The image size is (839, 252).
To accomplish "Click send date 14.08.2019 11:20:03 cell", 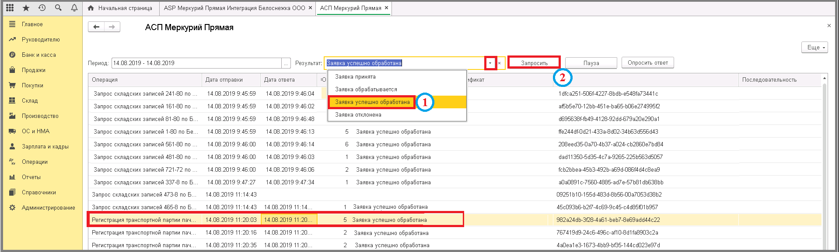I will point(231,220).
